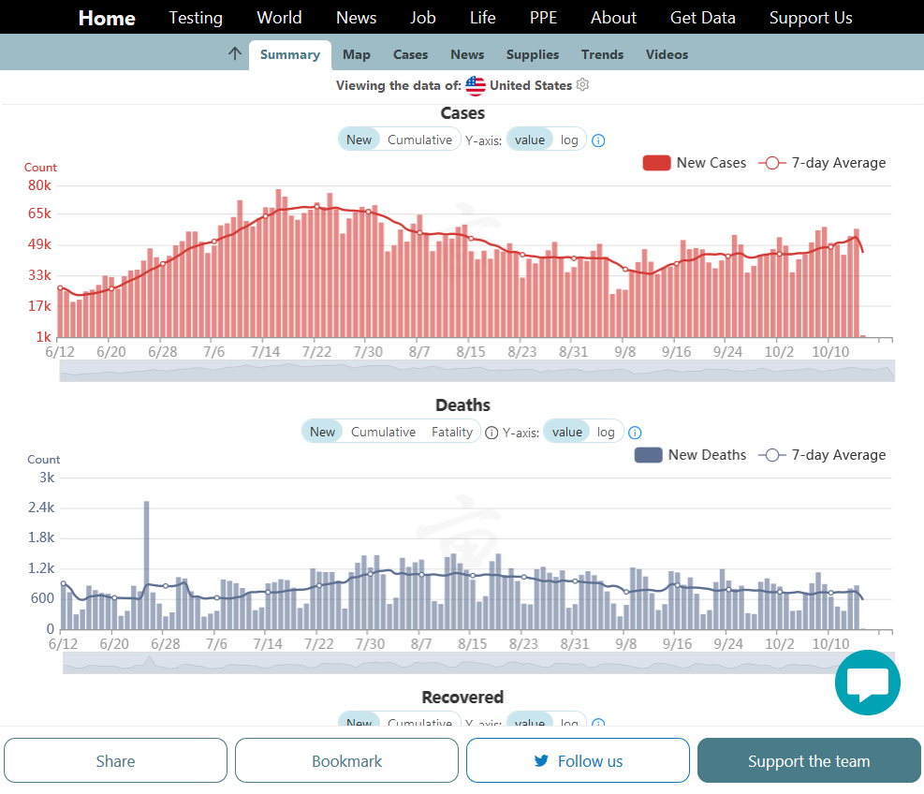Open the Map tab
This screenshot has height=794, width=924.
(357, 54)
